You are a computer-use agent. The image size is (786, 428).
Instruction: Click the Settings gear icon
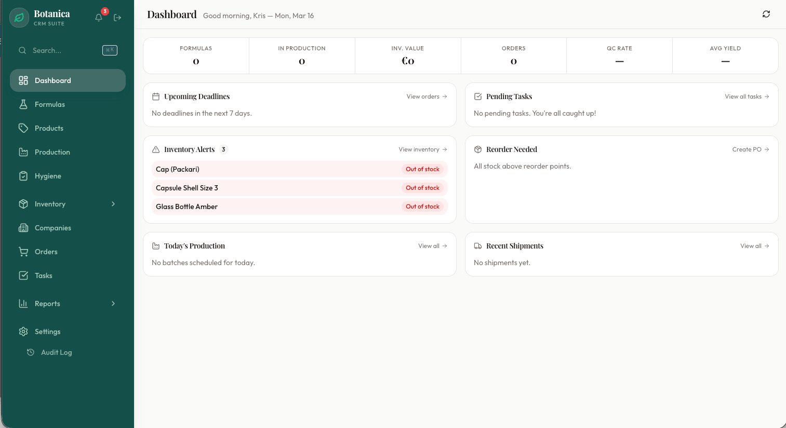(x=23, y=332)
